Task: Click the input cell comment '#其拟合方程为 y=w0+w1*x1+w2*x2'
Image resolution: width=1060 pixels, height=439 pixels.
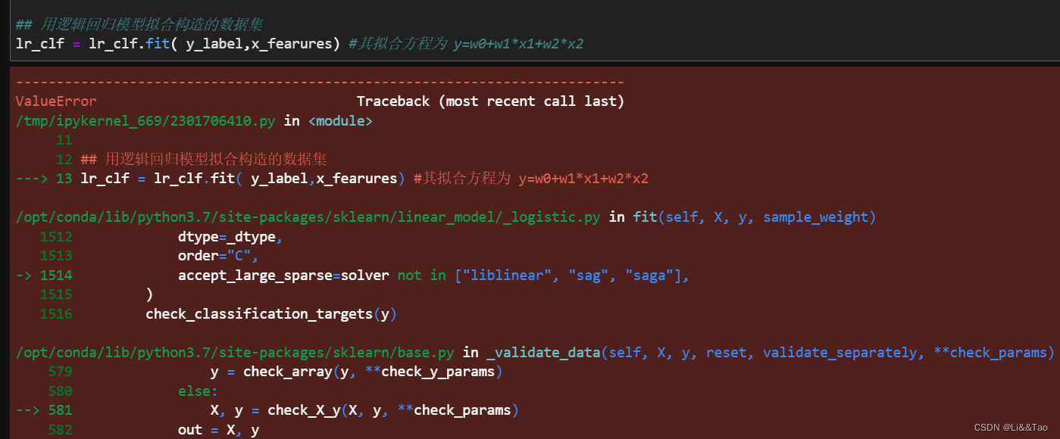Action: [466, 43]
